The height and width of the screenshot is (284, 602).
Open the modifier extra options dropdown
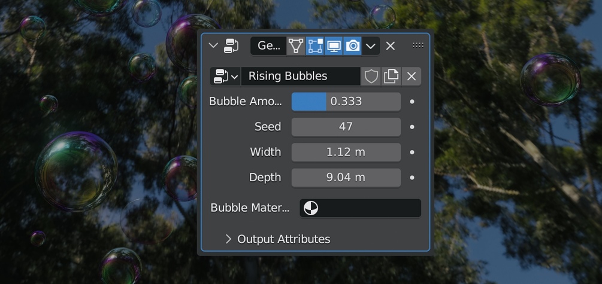point(371,46)
